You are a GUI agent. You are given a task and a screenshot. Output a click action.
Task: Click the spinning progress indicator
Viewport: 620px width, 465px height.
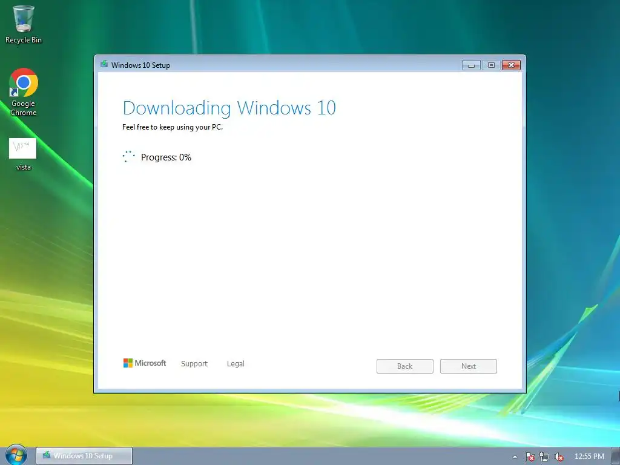[x=128, y=157]
